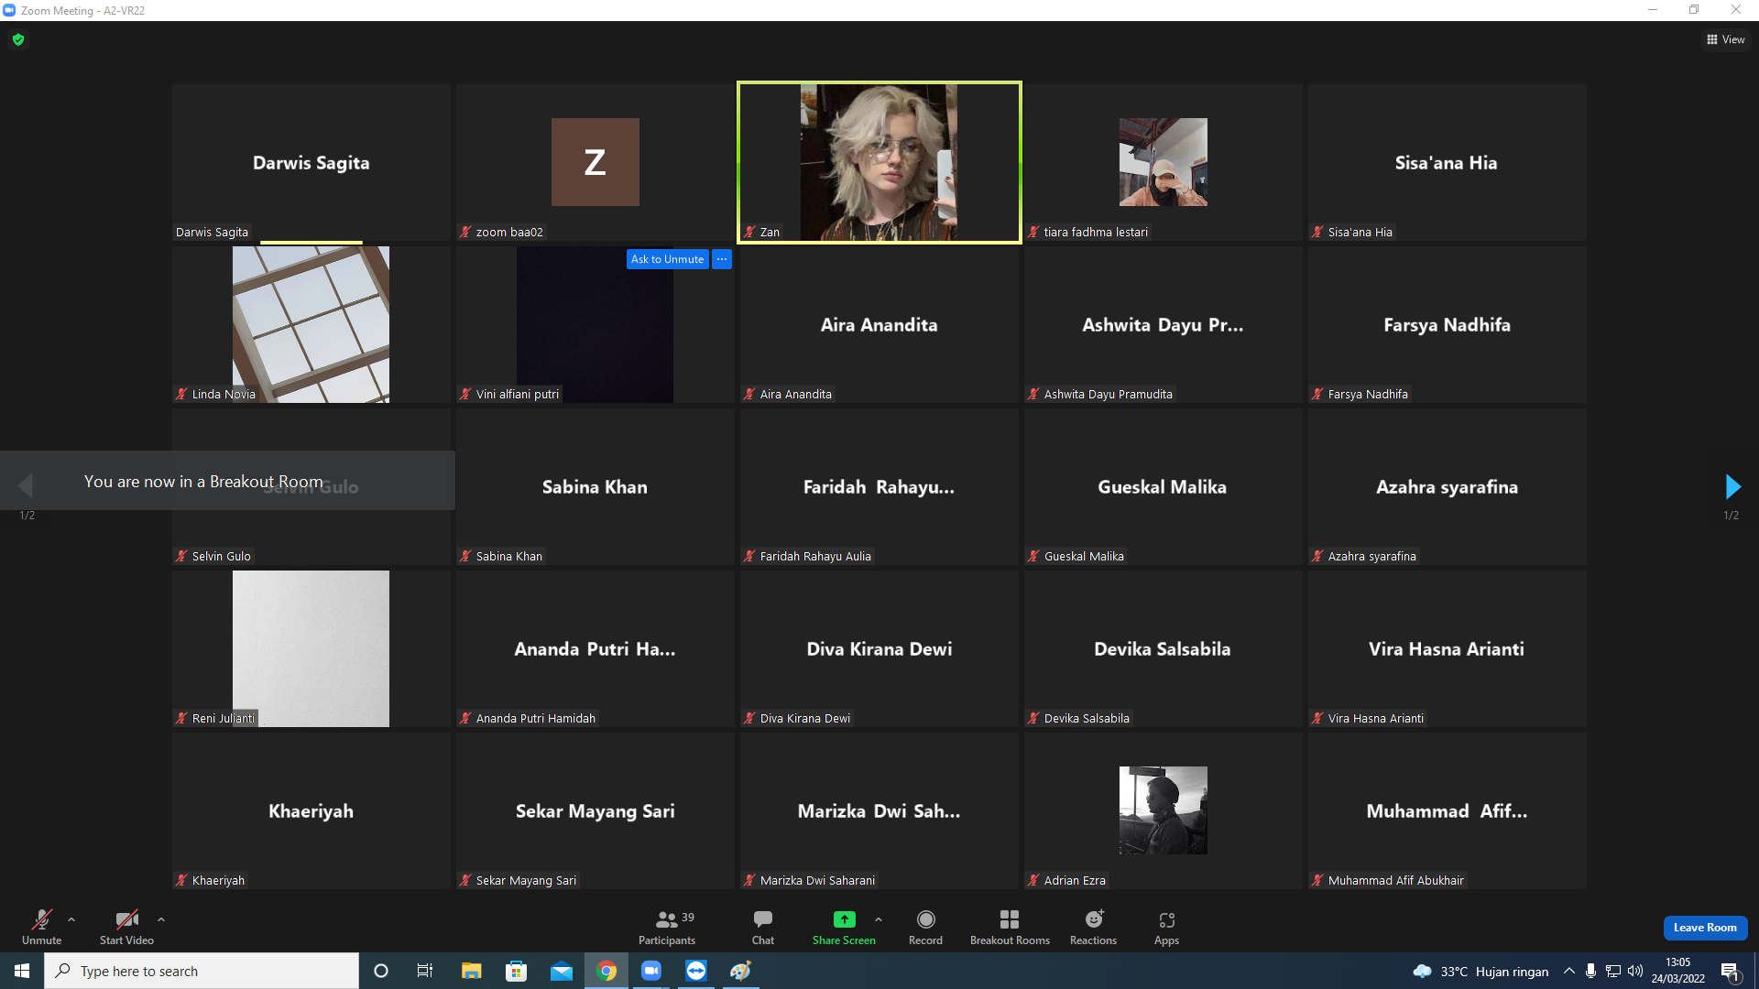
Task: Go to previous gallery page arrow
Action: point(26,485)
